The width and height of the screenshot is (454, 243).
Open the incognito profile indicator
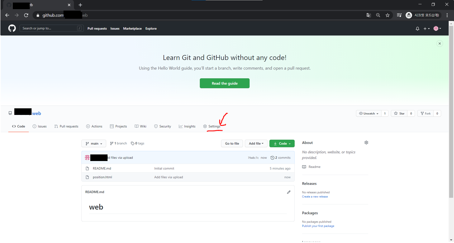click(x=422, y=15)
